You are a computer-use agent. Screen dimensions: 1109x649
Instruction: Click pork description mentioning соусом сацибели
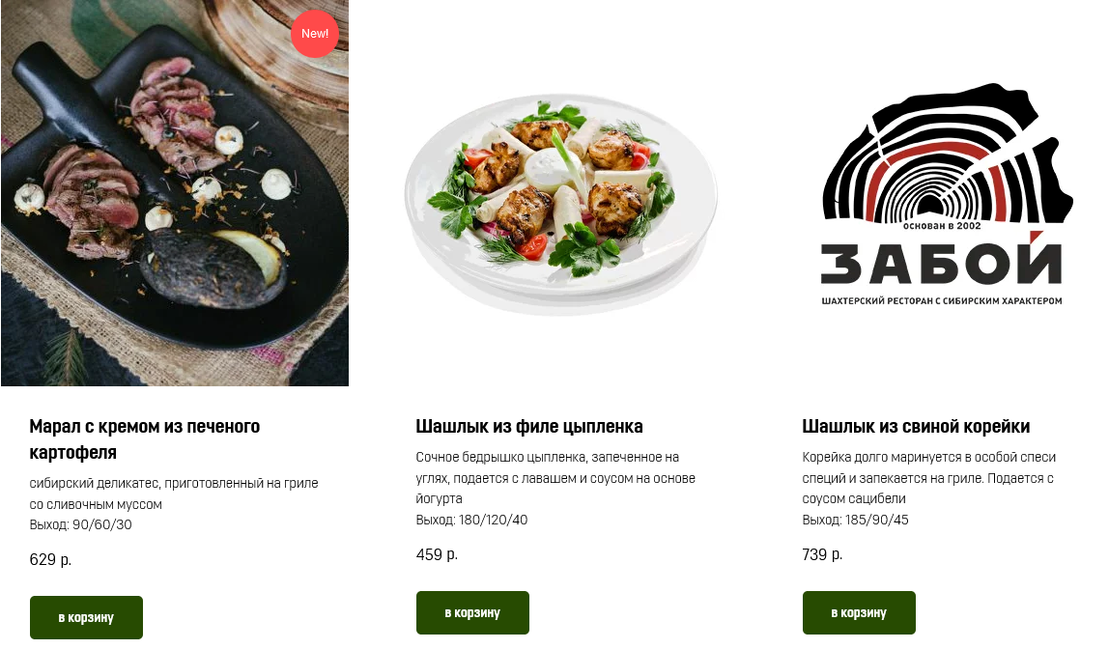928,478
